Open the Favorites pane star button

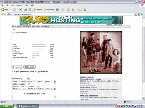point(49,10)
